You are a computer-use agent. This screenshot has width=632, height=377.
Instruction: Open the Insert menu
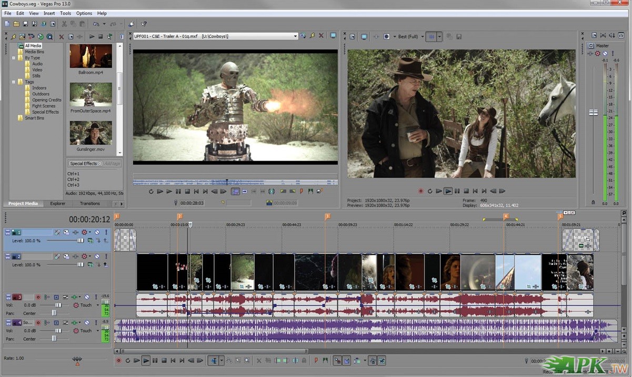point(49,13)
